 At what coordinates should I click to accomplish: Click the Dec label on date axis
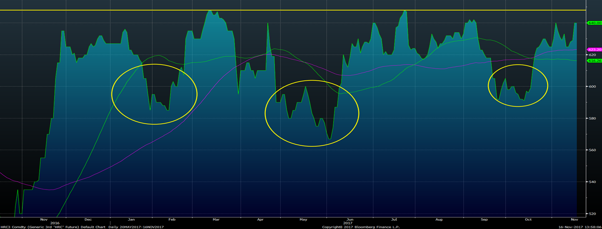88,219
